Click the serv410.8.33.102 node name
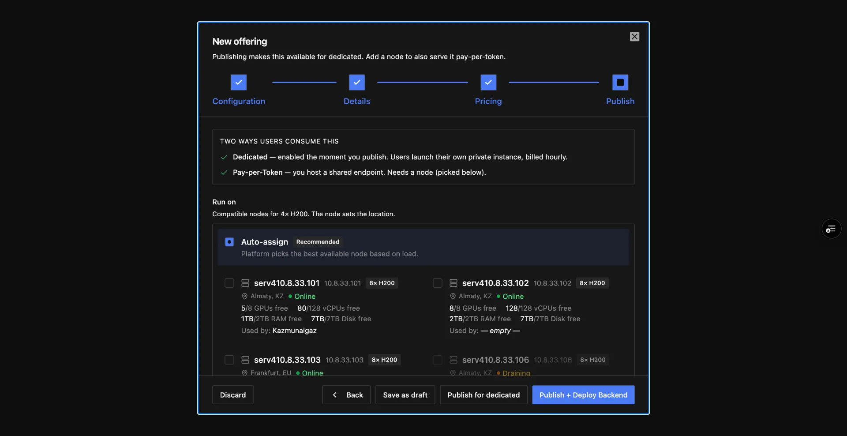Viewport: 847px width, 436px height. [x=495, y=283]
